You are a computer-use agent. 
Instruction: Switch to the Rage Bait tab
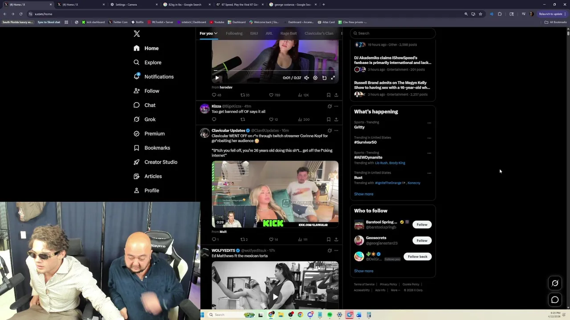pos(289,33)
